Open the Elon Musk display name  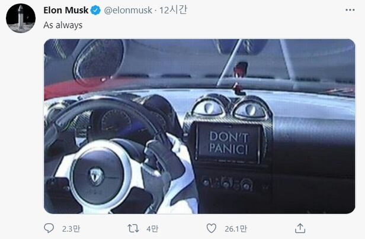(66, 10)
